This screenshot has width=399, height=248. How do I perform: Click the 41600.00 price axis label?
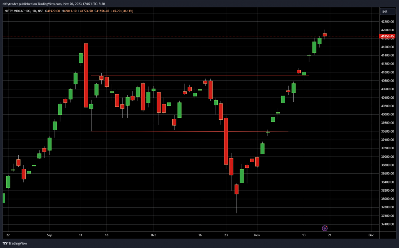pos(387,47)
